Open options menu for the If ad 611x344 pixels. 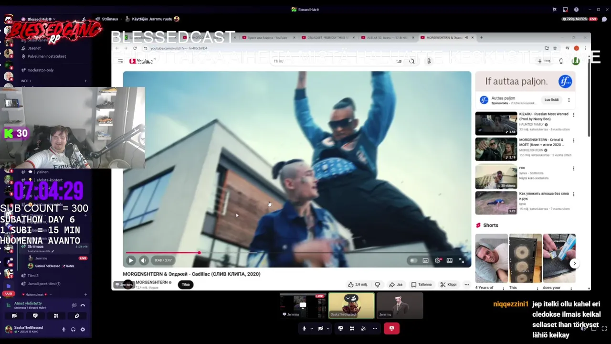click(569, 100)
